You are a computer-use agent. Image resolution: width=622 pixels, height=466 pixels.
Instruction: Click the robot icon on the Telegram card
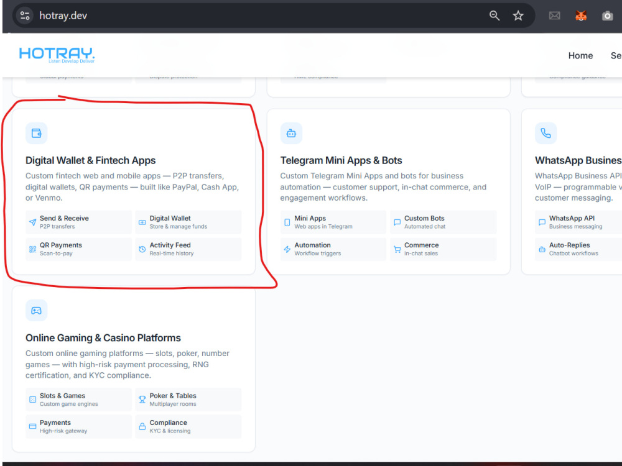[291, 133]
